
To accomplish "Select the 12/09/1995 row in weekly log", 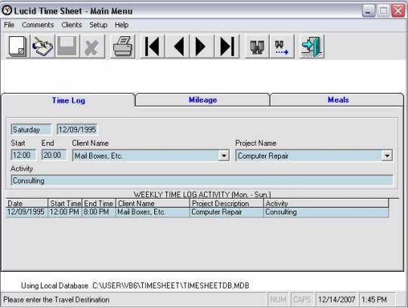I will click(x=197, y=212).
